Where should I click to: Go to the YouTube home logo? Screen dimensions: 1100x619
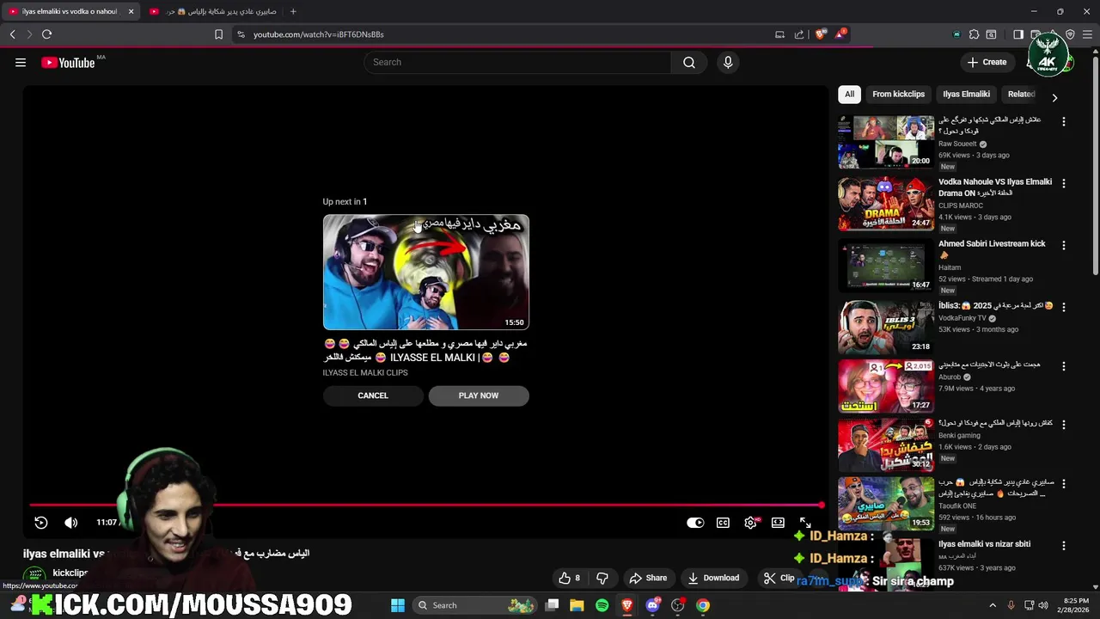pos(68,62)
